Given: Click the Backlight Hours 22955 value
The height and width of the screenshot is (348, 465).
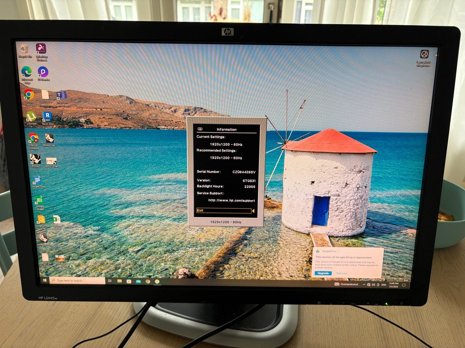Looking at the screenshot, I should pos(250,187).
